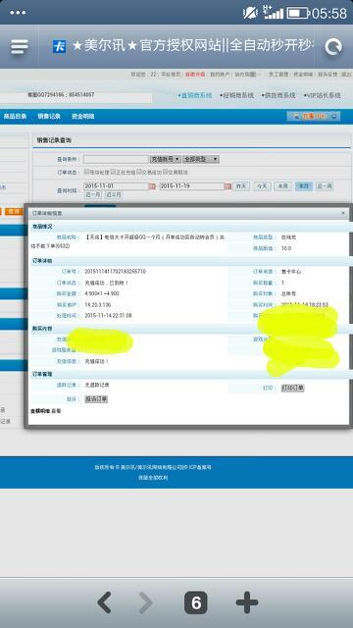Expand the 充值账号 query field dropdown
The image size is (353, 628).
166,159
